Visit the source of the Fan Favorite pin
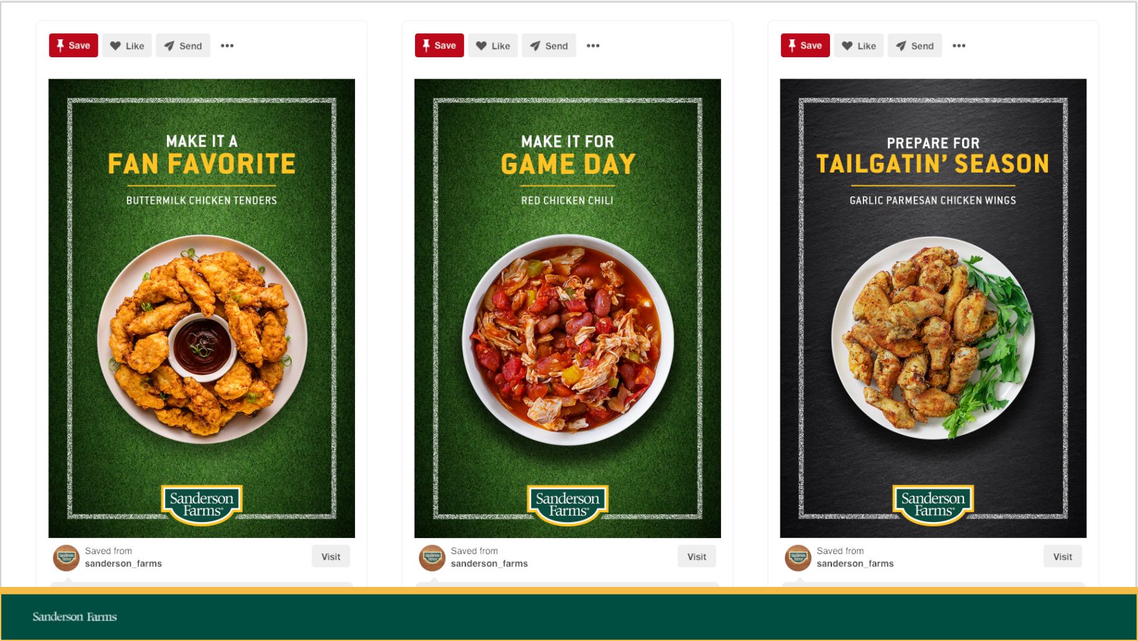The height and width of the screenshot is (641, 1138). pyautogui.click(x=331, y=557)
